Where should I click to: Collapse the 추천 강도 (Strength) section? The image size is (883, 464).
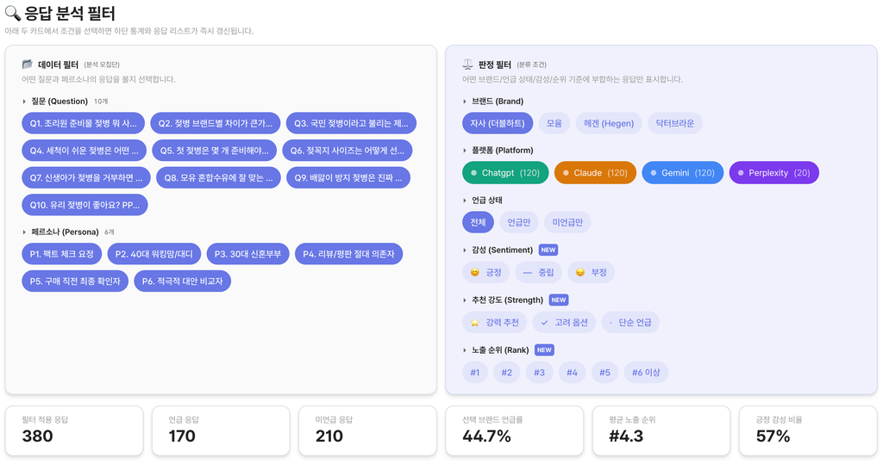tap(465, 300)
